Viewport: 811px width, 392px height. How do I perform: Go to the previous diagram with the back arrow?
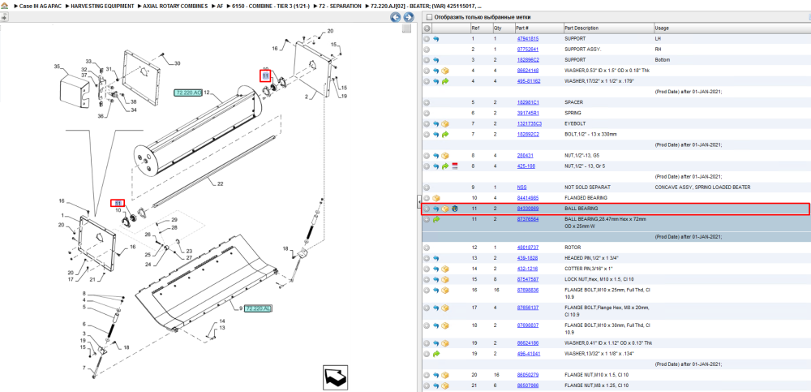396,17
